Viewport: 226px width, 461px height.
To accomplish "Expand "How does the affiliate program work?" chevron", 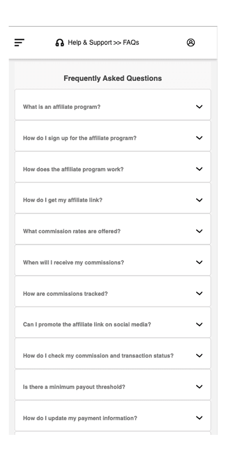I will (x=199, y=169).
